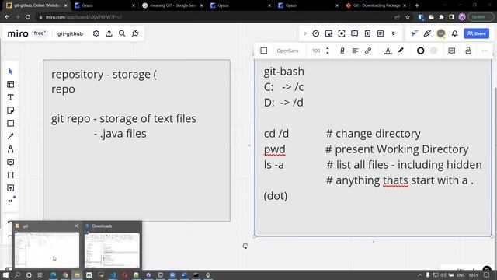Image resolution: width=497 pixels, height=280 pixels.
Task: Open more options ellipsis menu
Action: [485, 51]
